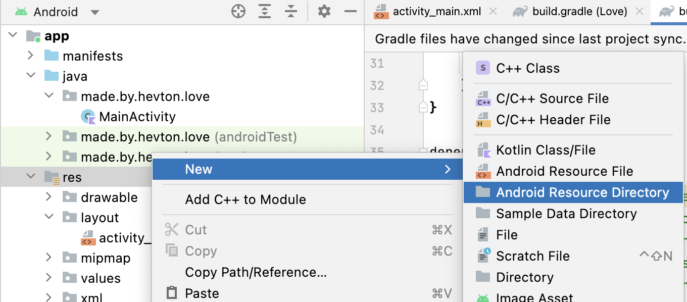Open the New submenu
Screen dimensions: 687x302
coord(308,169)
